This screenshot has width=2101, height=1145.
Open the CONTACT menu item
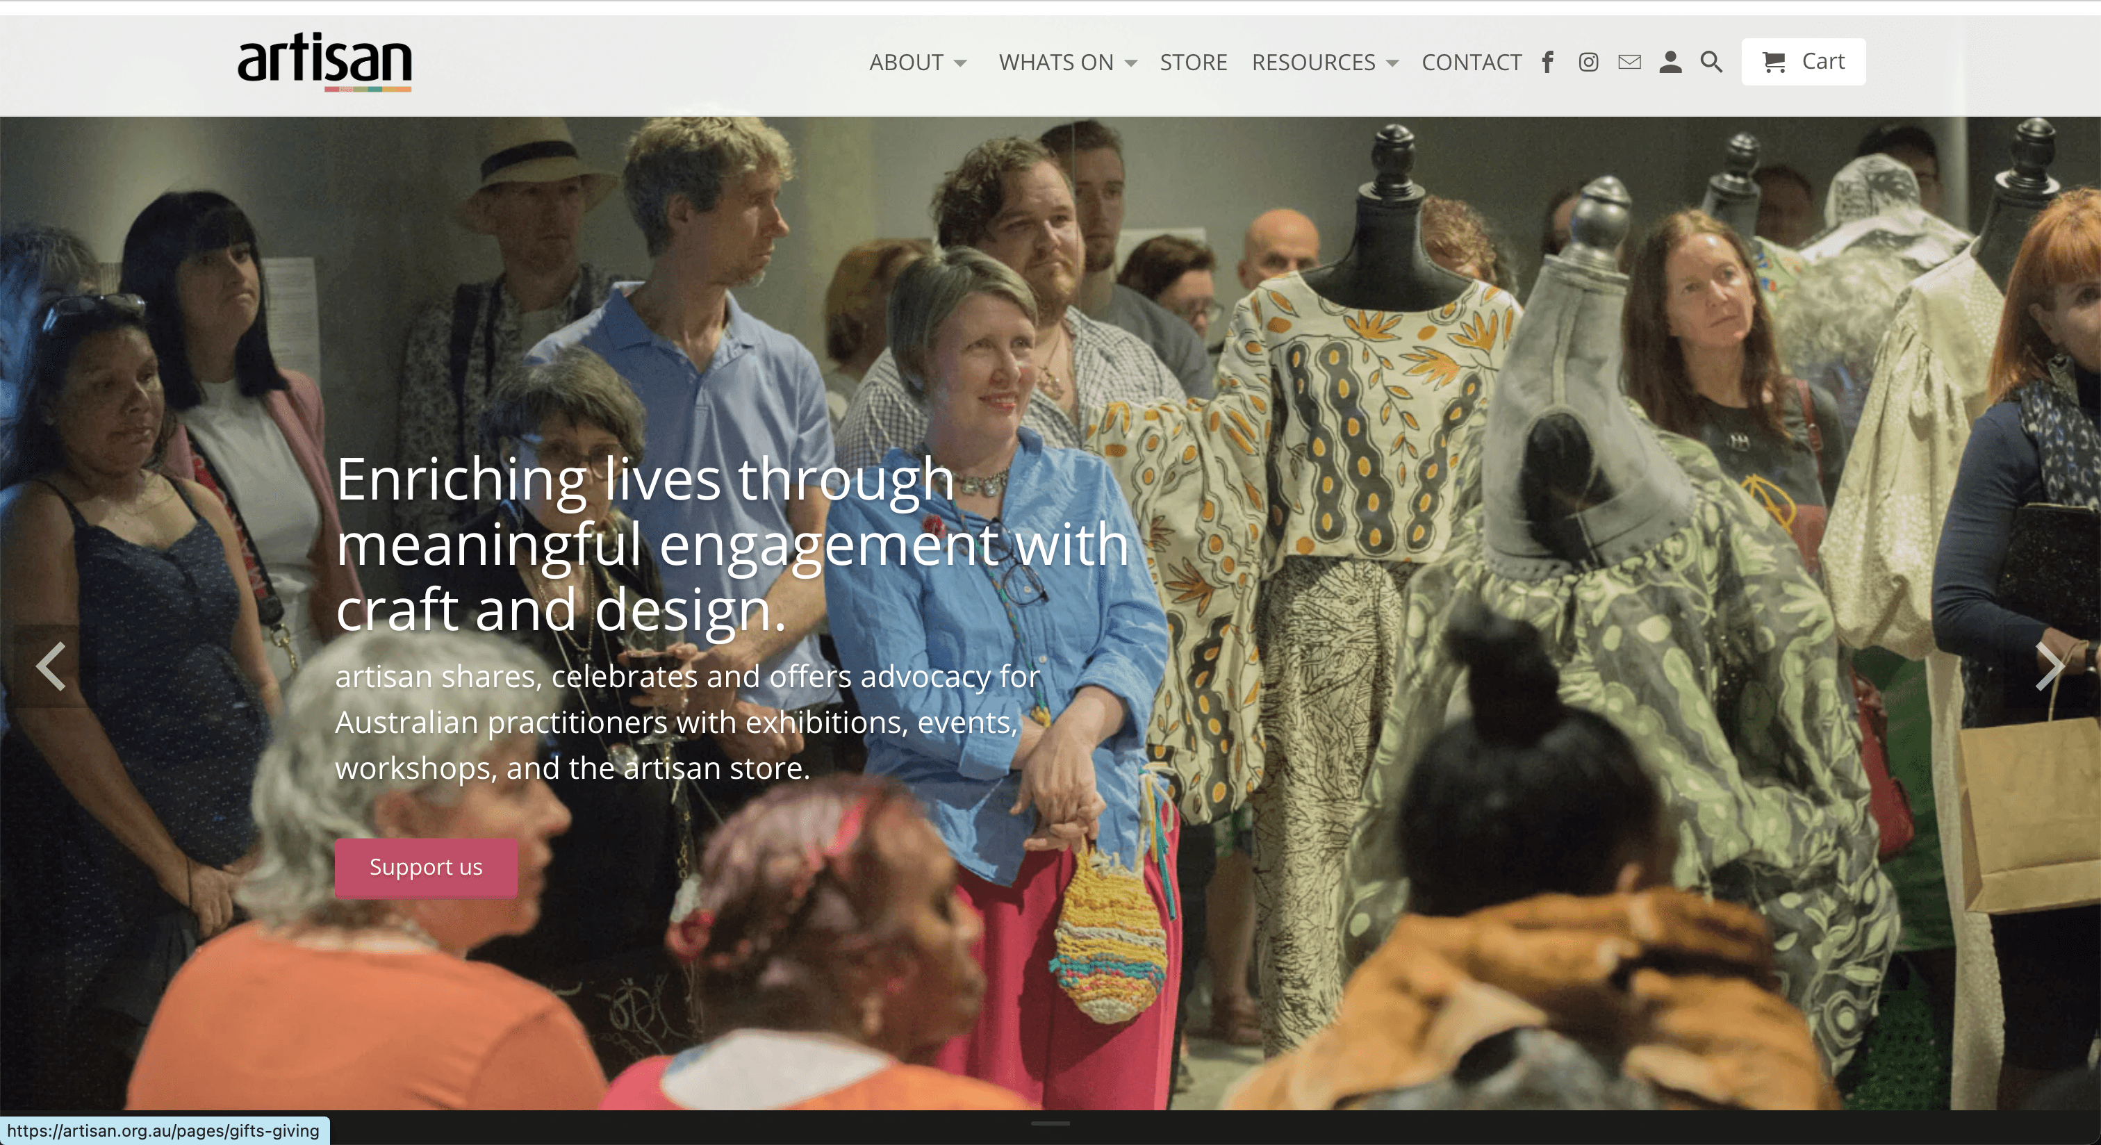1472,62
